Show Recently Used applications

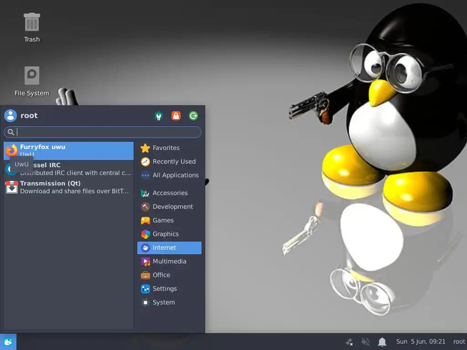[x=169, y=162]
